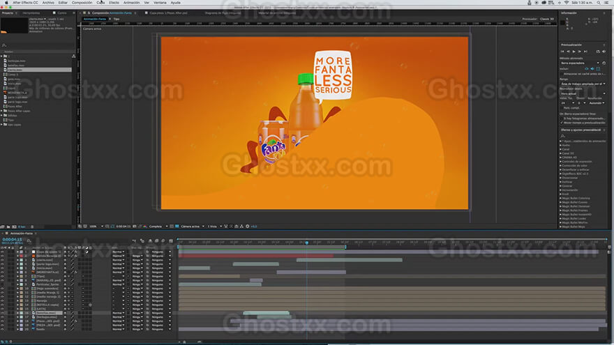Enable Almacenar en caché antes de reproducir checkbox
Screen dimensions: 614x345
pyautogui.click(x=562, y=74)
